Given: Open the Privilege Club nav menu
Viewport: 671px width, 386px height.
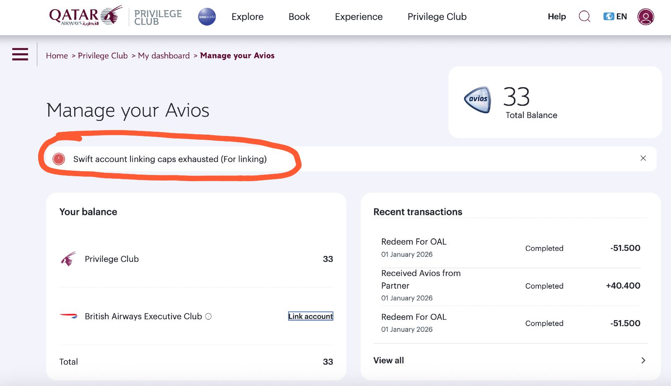Looking at the screenshot, I should [x=437, y=17].
